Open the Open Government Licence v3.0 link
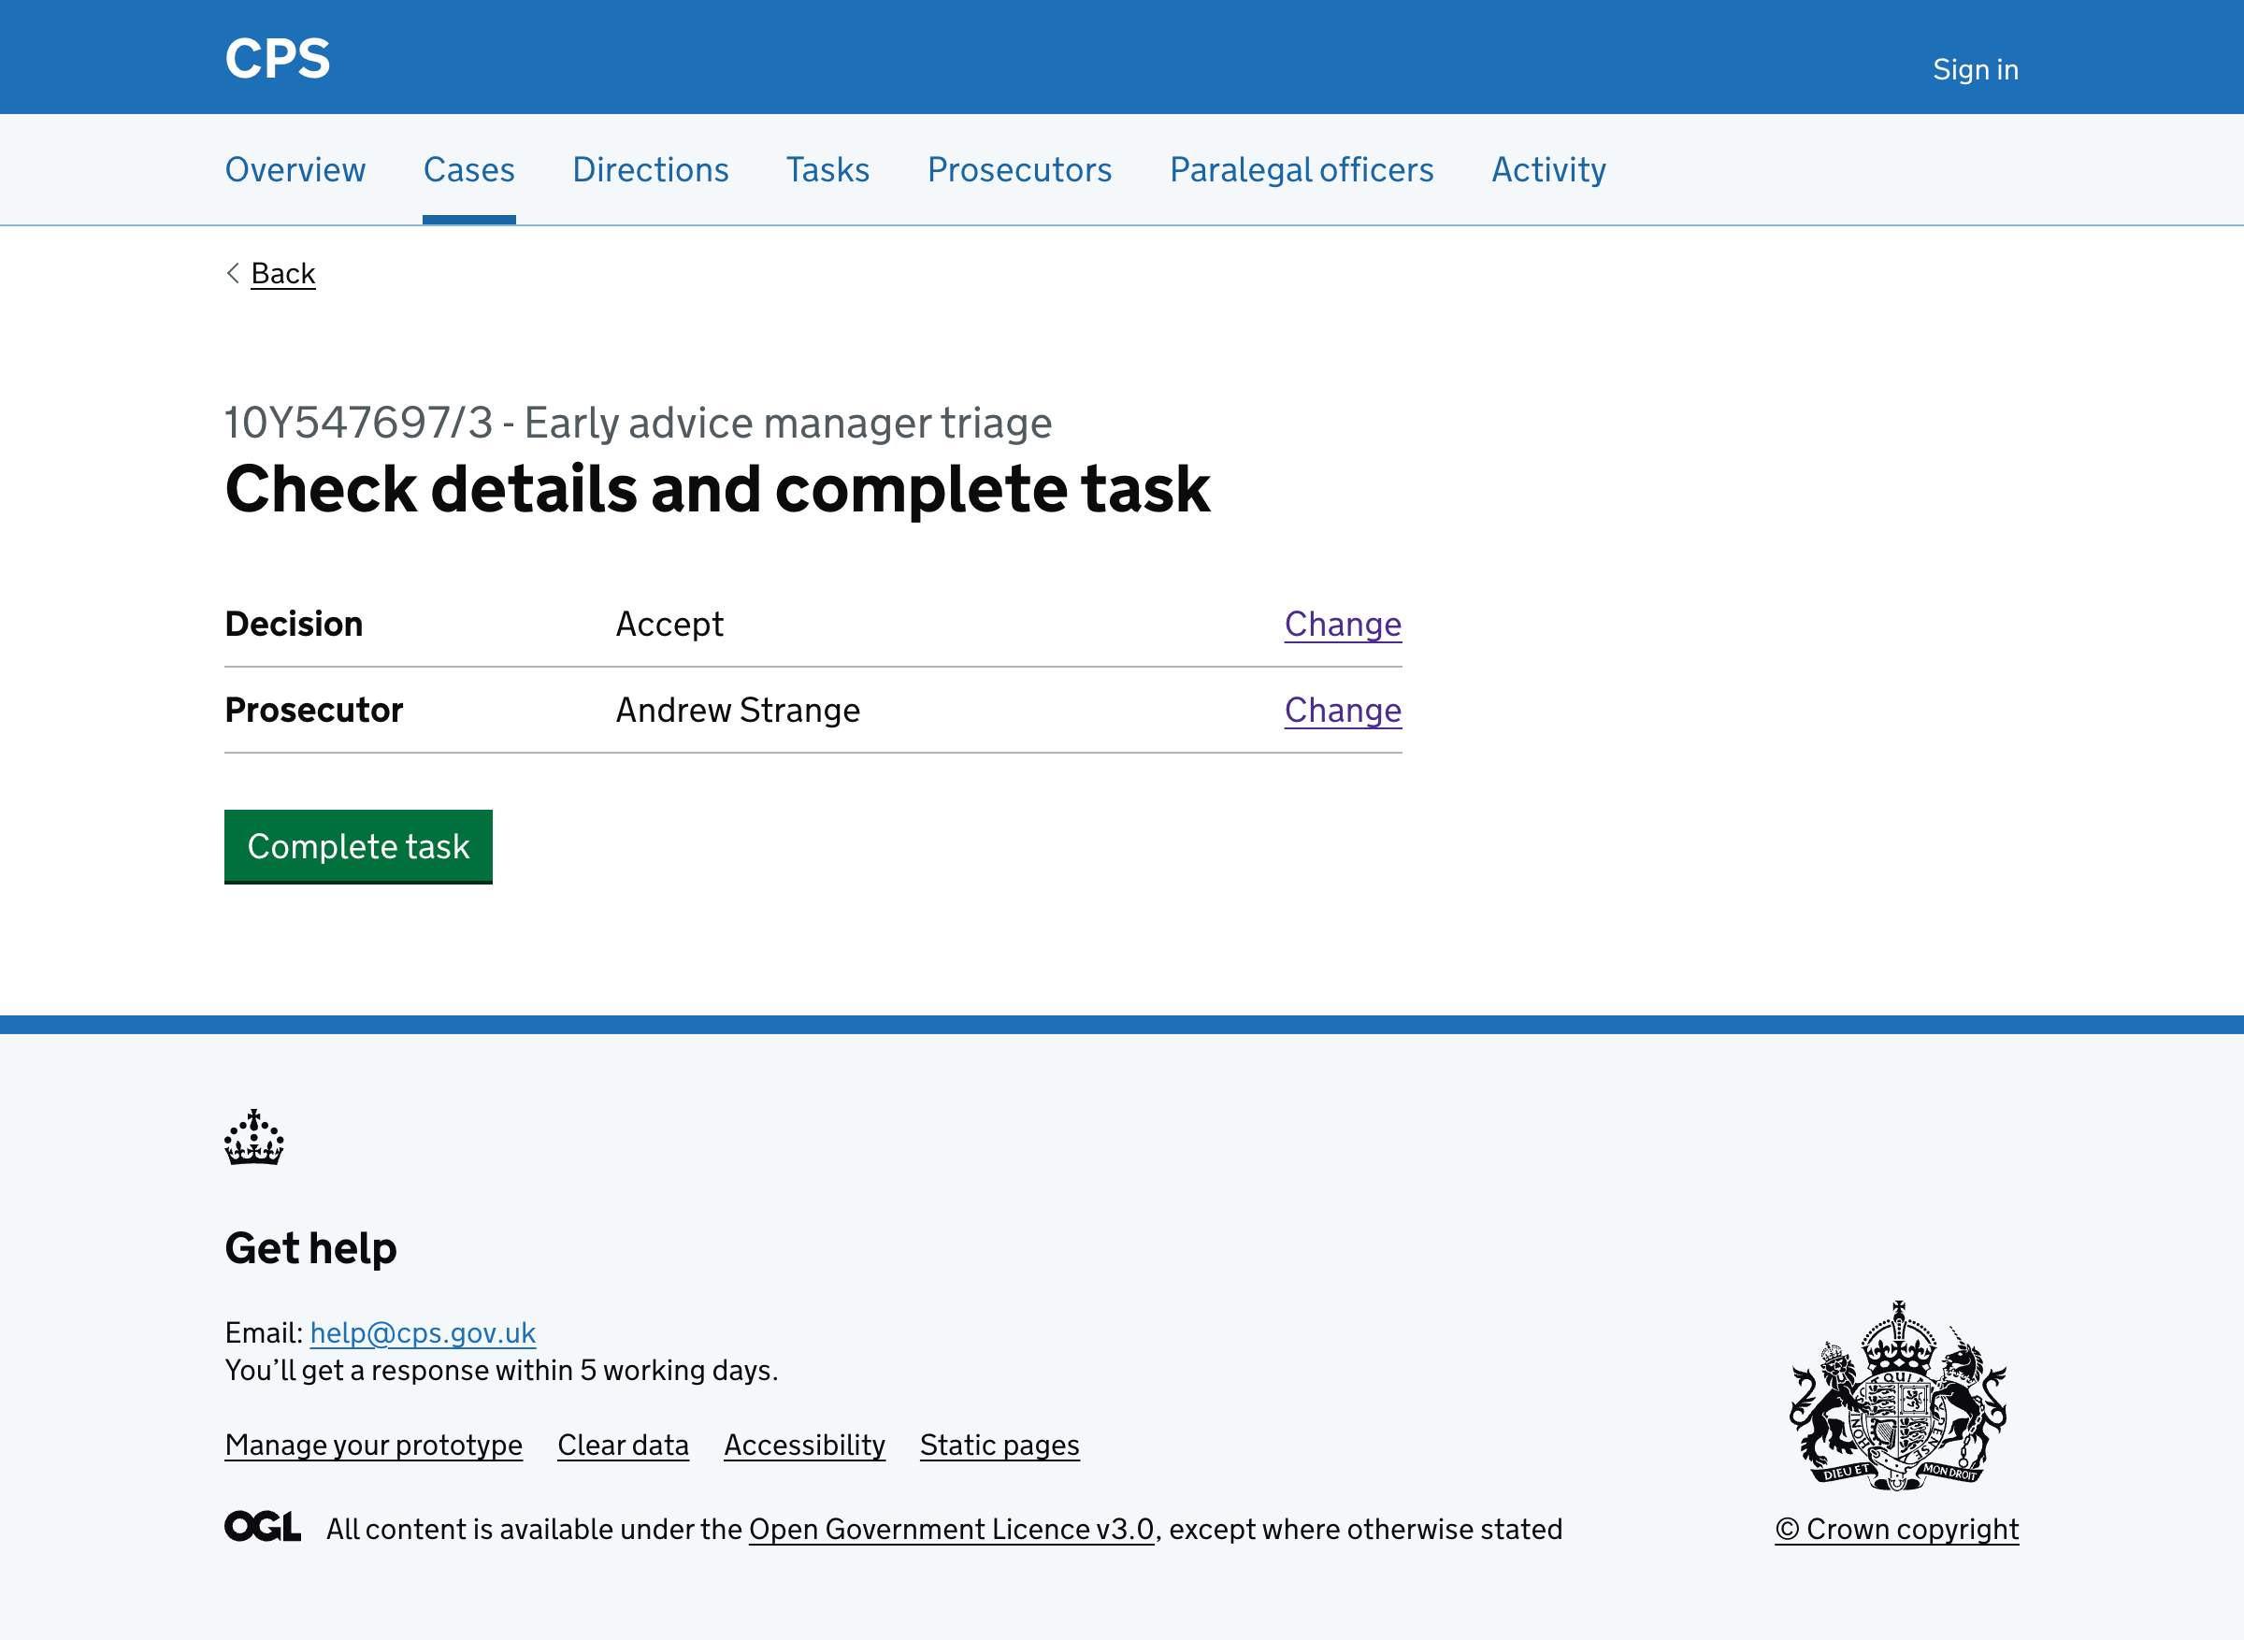Image resolution: width=2244 pixels, height=1640 pixels. 951,1529
